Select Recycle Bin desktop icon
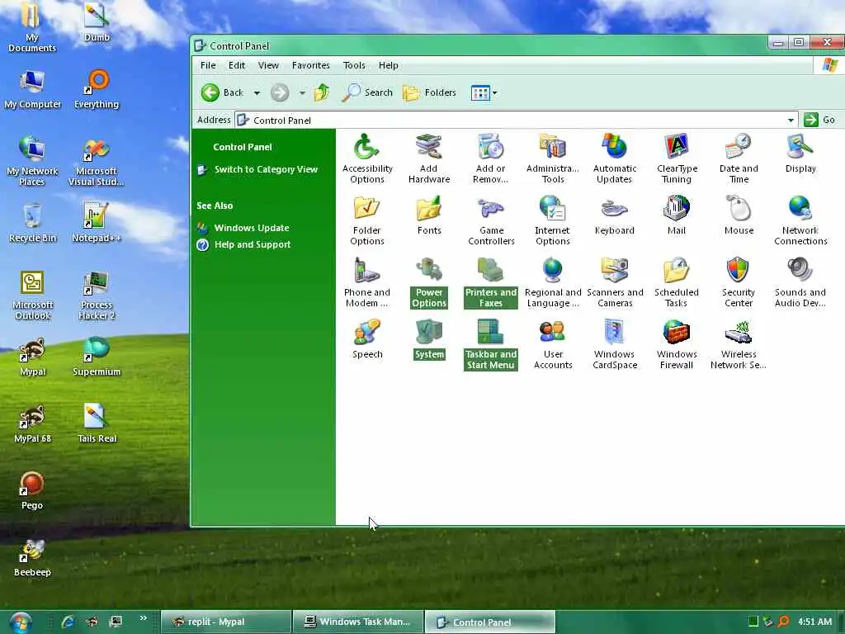 click(x=32, y=223)
